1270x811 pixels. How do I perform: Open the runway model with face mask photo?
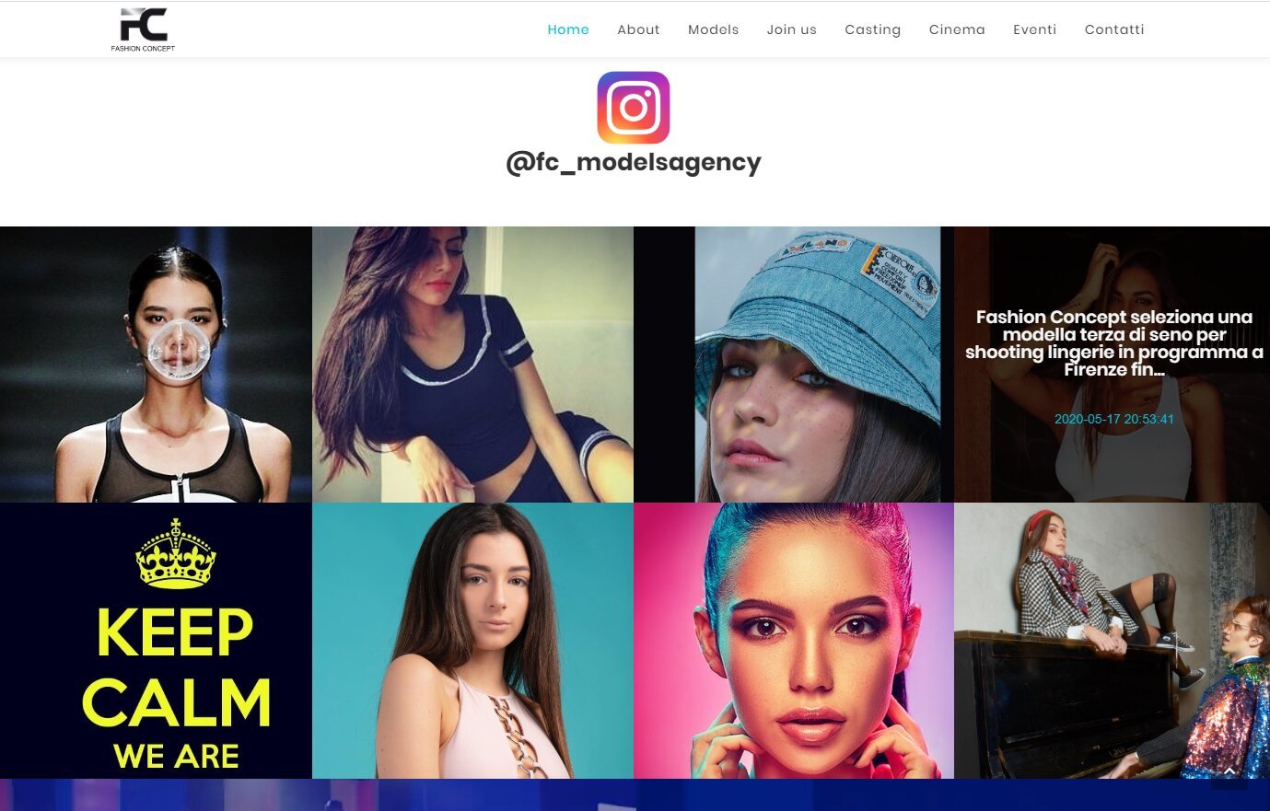(x=156, y=365)
